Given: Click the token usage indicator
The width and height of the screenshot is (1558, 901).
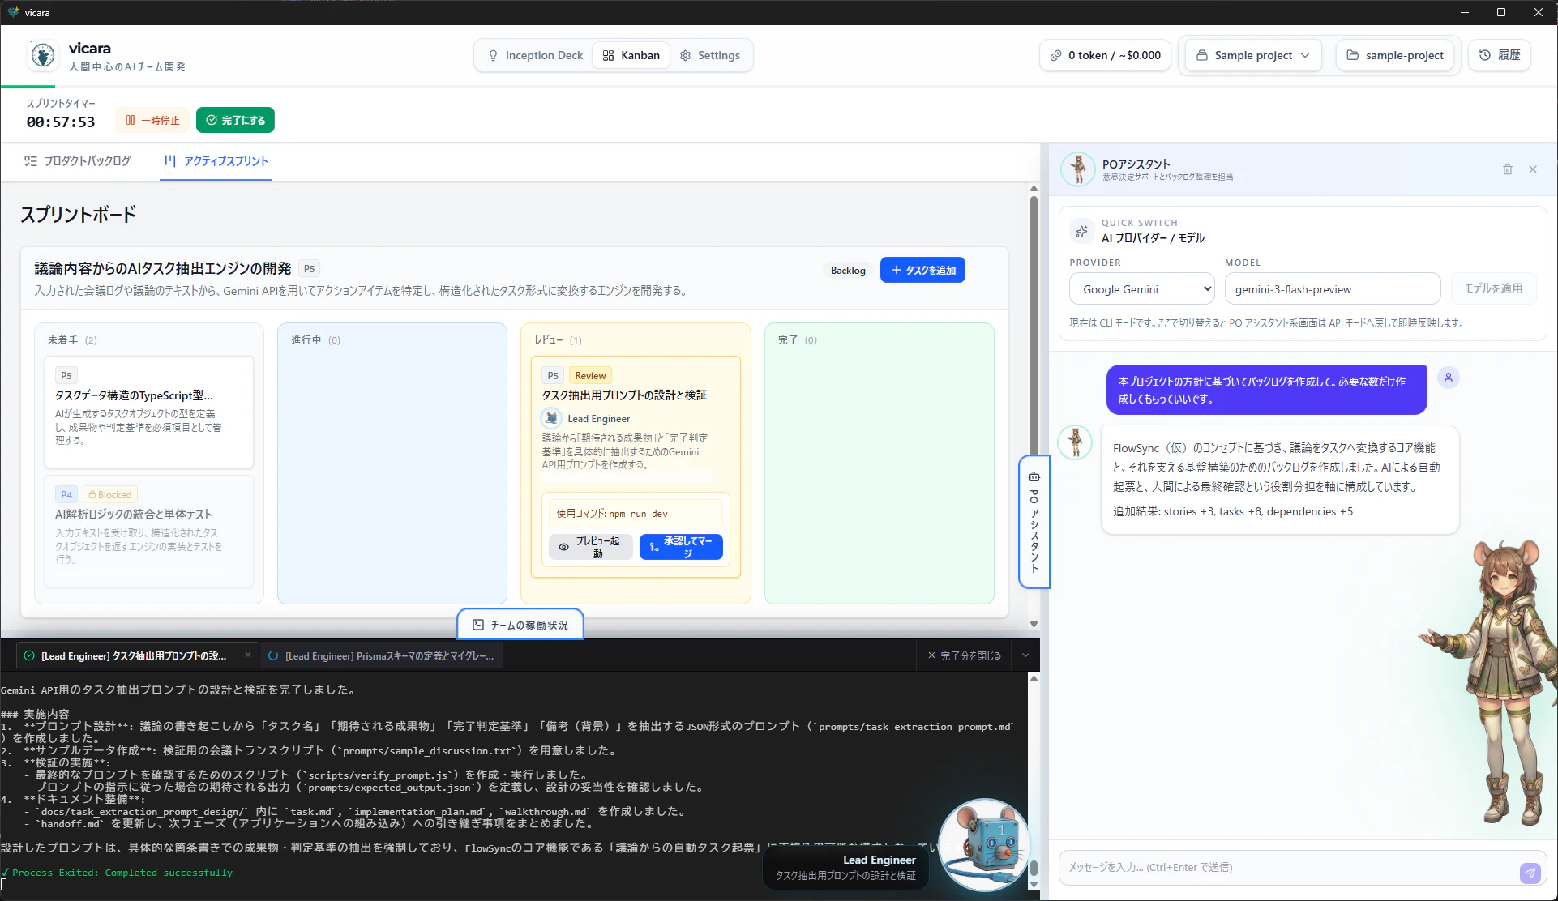Looking at the screenshot, I should 1105,55.
